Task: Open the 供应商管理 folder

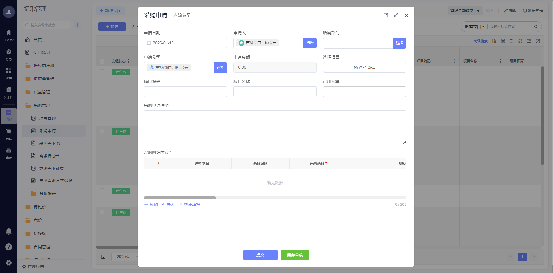Action: 44,79
